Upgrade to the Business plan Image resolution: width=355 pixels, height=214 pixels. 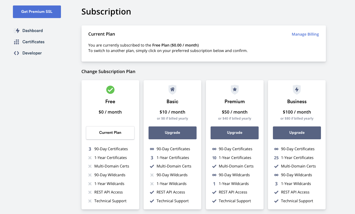297,133
